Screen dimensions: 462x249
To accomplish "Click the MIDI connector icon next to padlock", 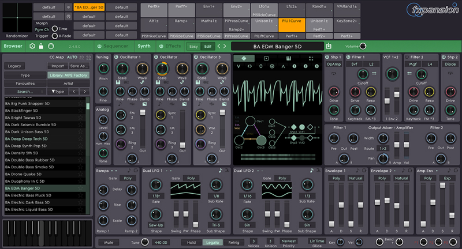I will (51, 46).
